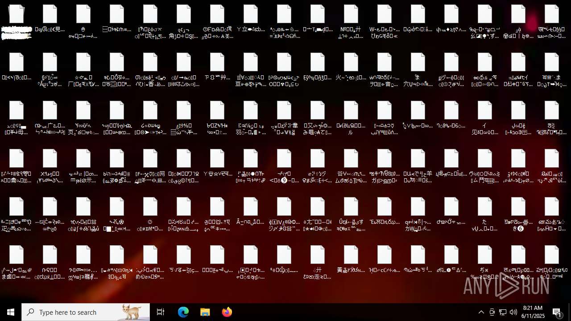The width and height of the screenshot is (571, 321).
Task: Select the file starting with '火～'
Action: pyautogui.click(x=351, y=67)
